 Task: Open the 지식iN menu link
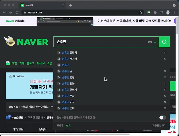[x=41, y=63]
